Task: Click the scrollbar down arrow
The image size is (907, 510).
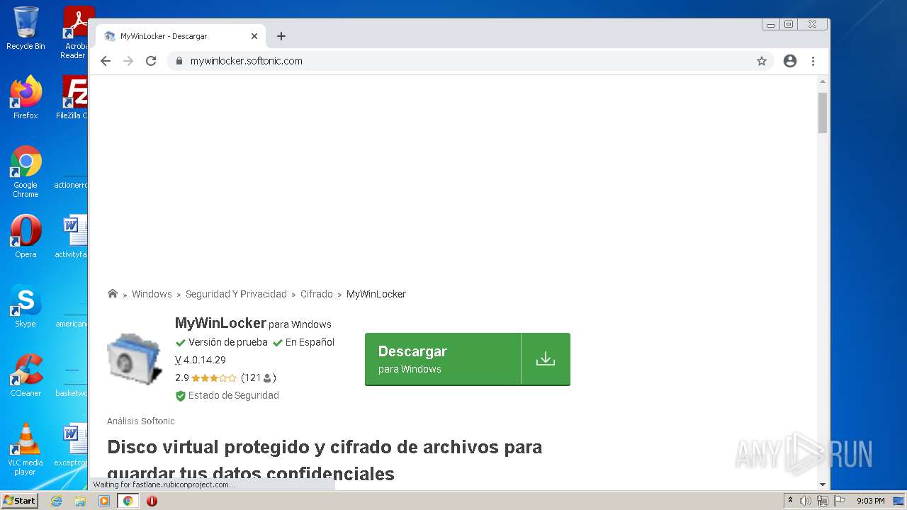Action: point(823,484)
